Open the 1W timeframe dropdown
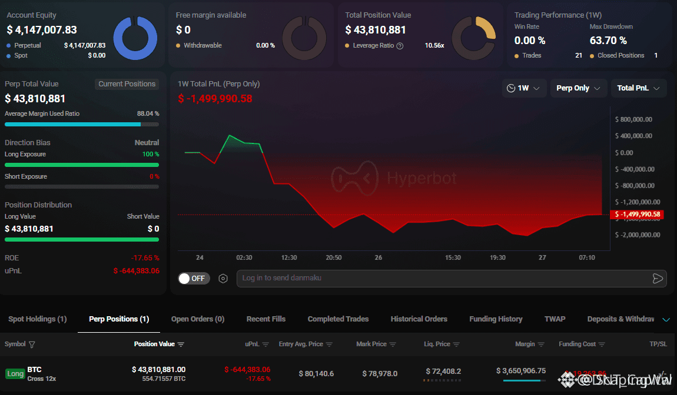 pos(524,88)
